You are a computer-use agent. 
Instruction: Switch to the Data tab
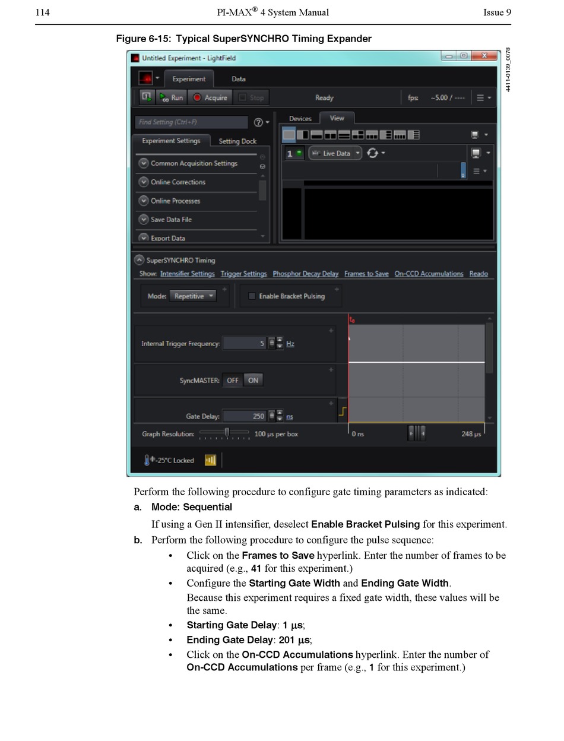238,78
